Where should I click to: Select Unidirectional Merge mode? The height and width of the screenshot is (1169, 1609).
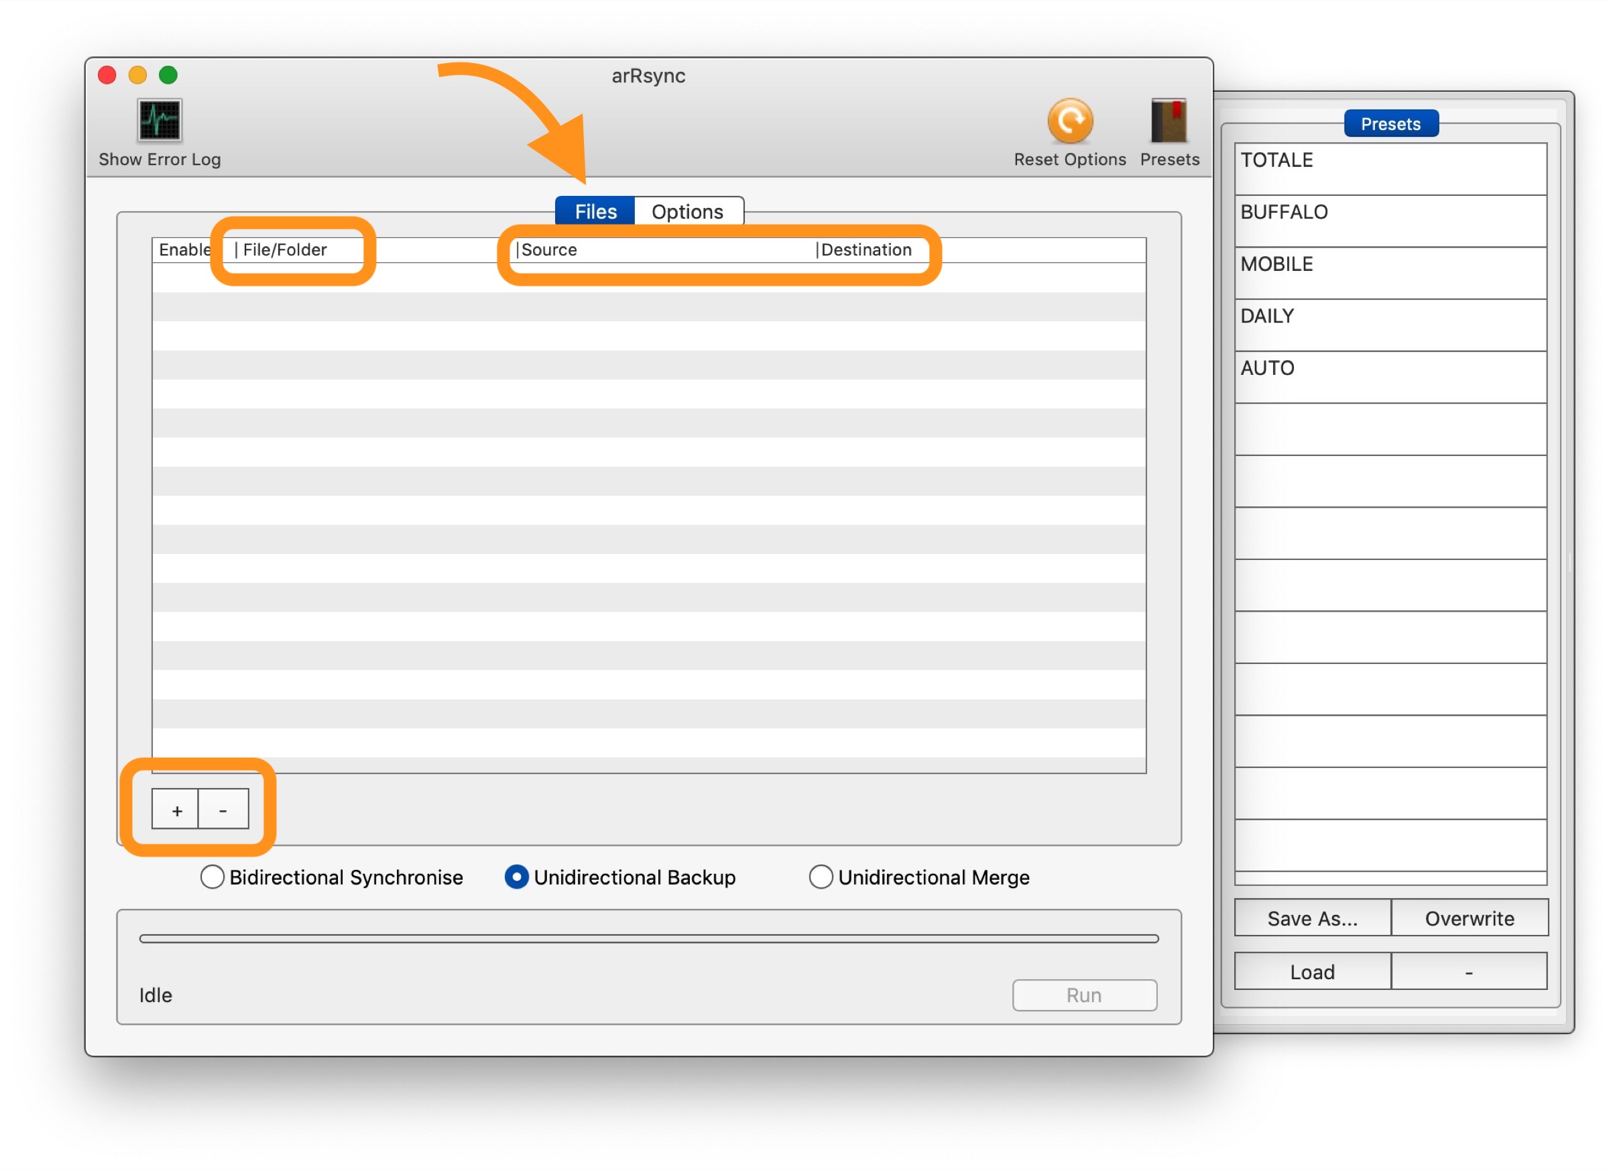coord(821,877)
